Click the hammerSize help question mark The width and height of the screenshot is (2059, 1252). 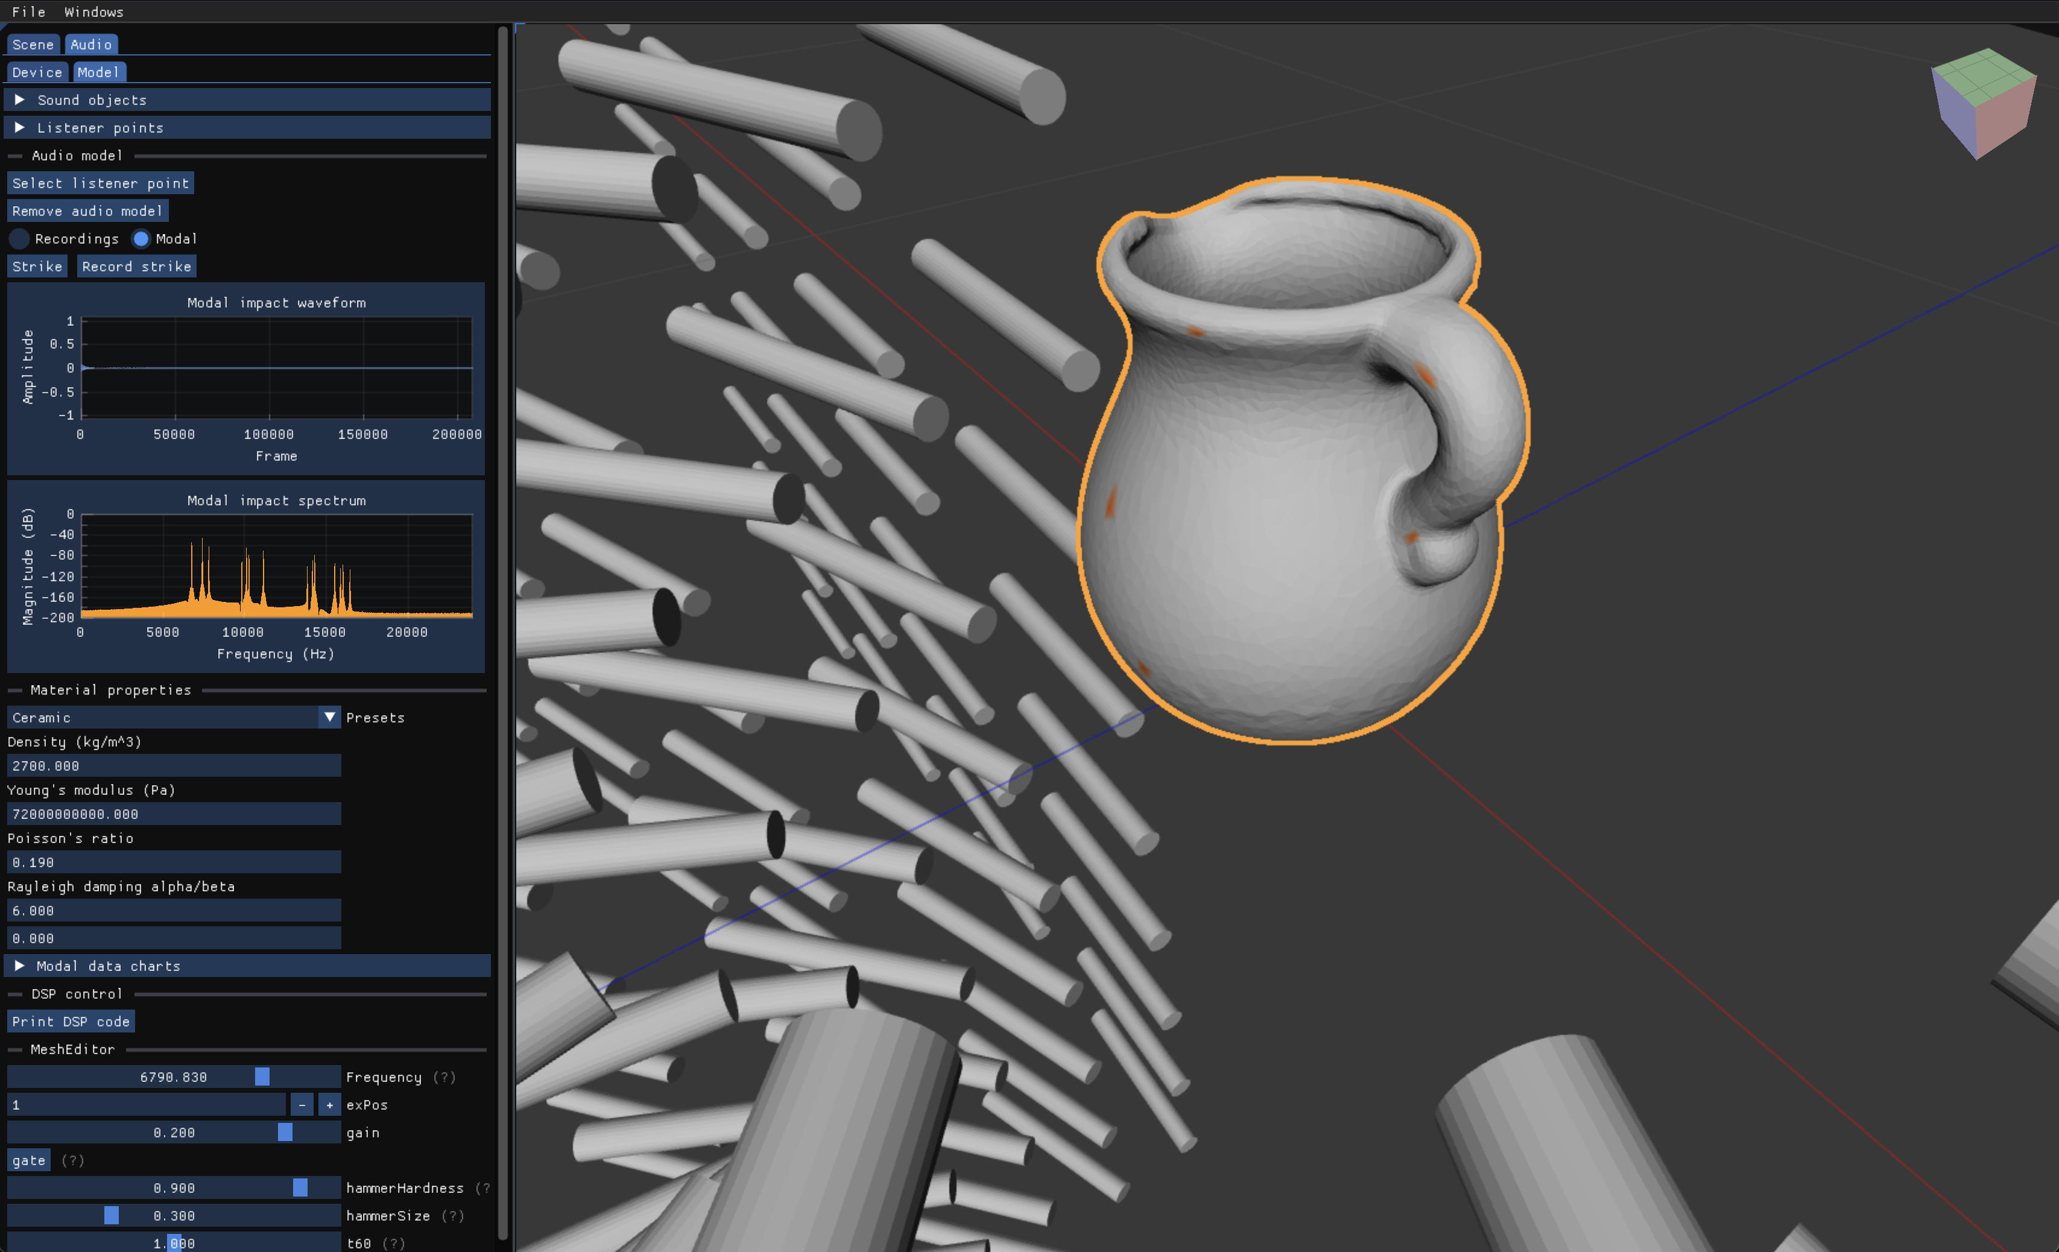click(452, 1216)
